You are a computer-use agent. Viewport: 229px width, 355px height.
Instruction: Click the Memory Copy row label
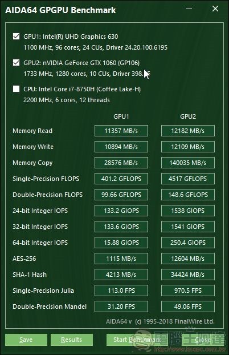pyautogui.click(x=32, y=163)
